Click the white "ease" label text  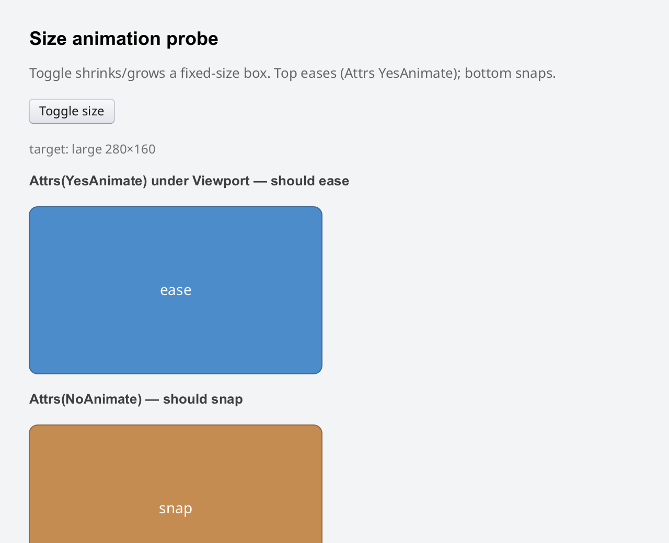tap(176, 290)
